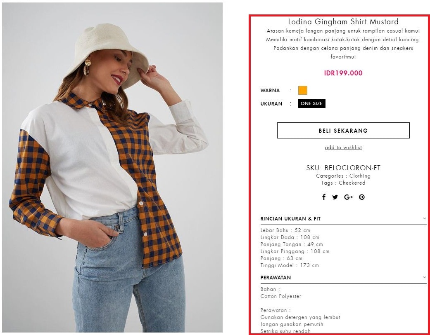
Task: Open the Checkered tag link
Action: (352, 183)
